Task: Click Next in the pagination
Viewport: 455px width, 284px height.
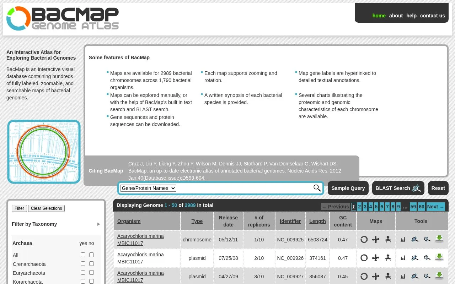Action: (x=435, y=207)
